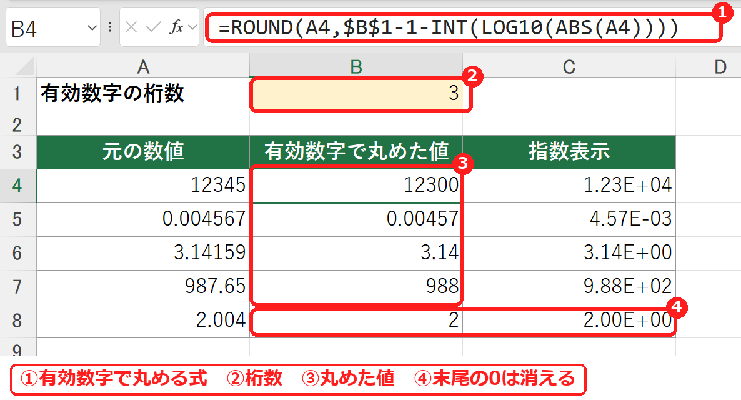Click cell with value 4.57E-03
Viewport: 741px width, 400px height.
569,220
